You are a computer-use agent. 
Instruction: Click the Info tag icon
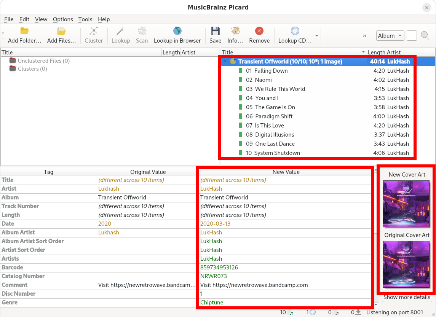pos(235,31)
